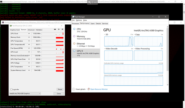Open Resource Monitor link

pyautogui.click(x=99, y=89)
